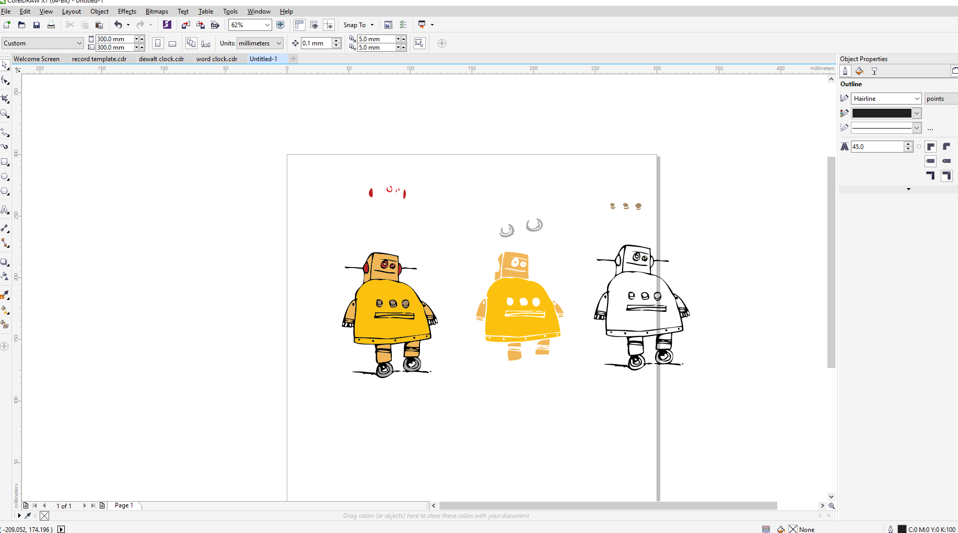958x533 pixels.
Task: Open outline style settings ellipsis button
Action: (930, 128)
